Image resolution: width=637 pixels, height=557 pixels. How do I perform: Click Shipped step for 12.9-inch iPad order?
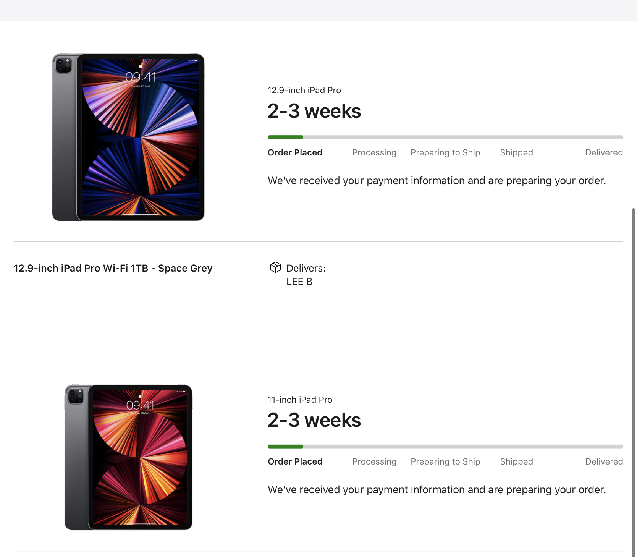tap(516, 152)
